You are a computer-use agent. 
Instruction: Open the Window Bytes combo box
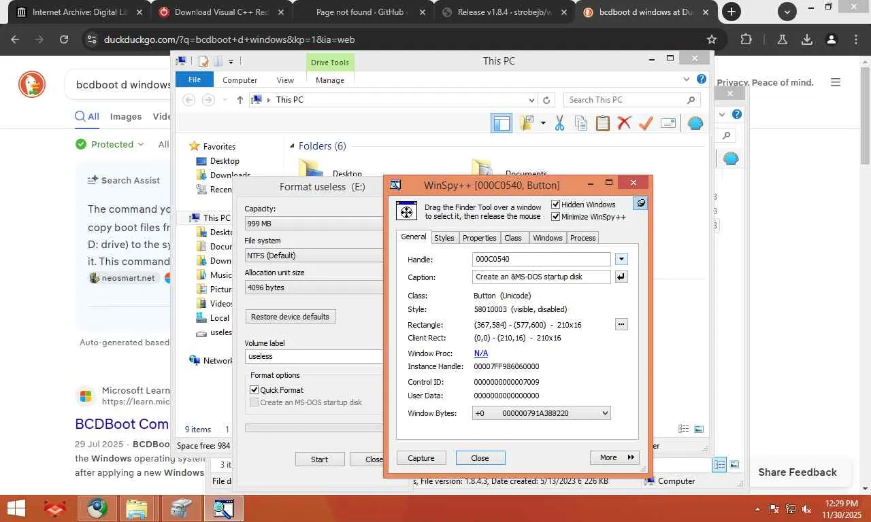(x=541, y=413)
